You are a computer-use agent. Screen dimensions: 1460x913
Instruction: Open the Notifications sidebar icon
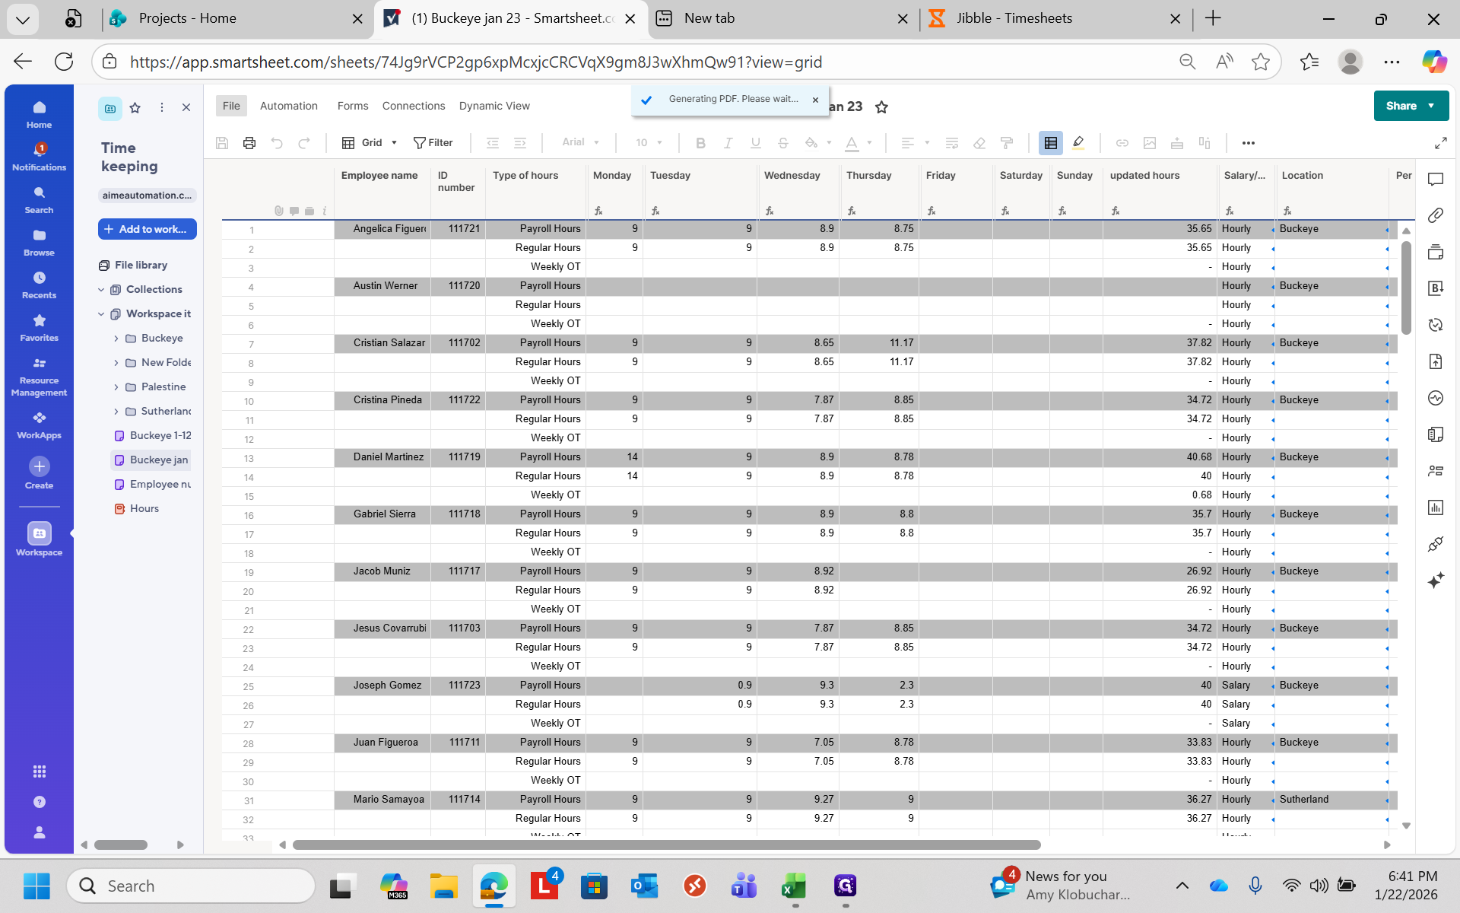coord(39,156)
